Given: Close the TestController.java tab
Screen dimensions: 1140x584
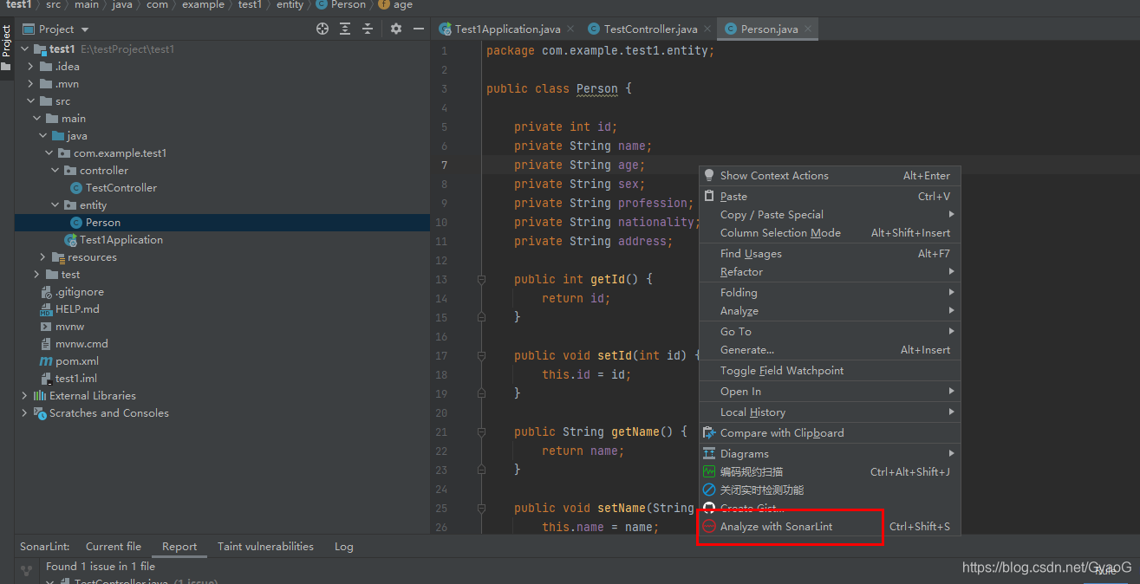Looking at the screenshot, I should (x=707, y=29).
